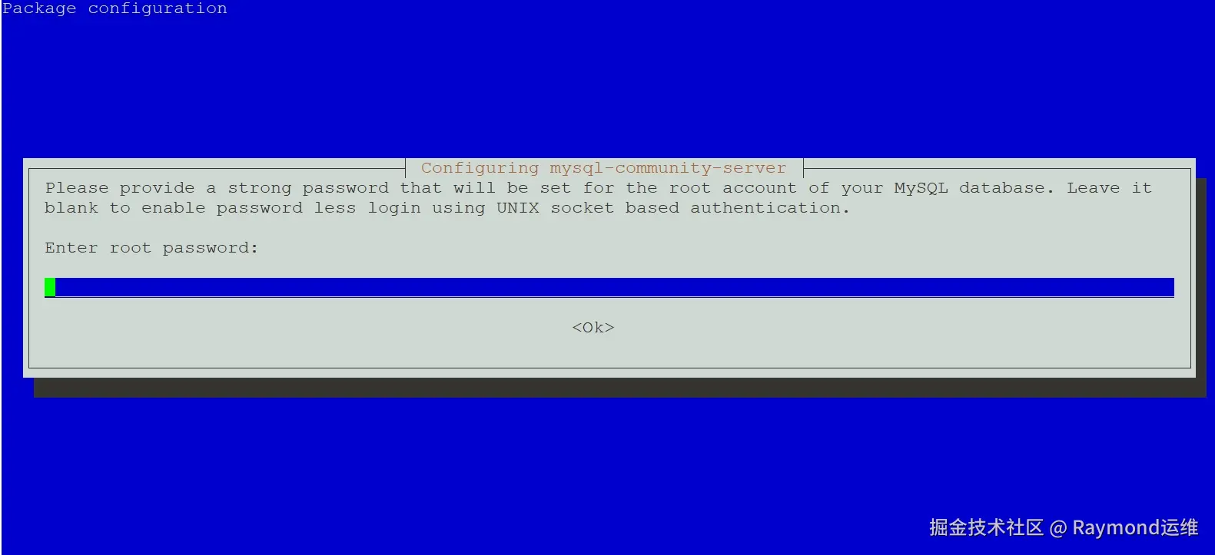This screenshot has height=555, width=1215.
Task: Click the word 'strong' in the description
Action: (x=260, y=188)
